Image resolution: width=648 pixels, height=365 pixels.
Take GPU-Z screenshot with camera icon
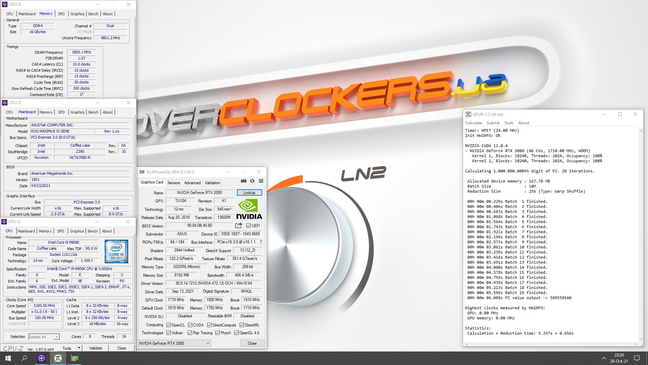coord(243,181)
